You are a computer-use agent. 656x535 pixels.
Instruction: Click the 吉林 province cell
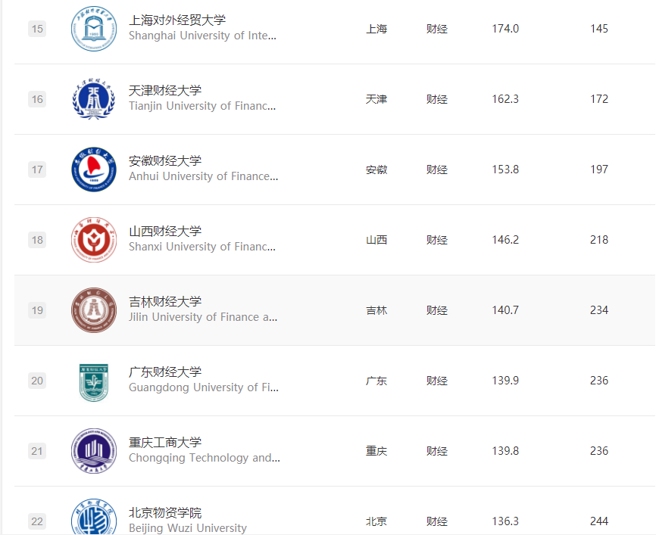(376, 310)
